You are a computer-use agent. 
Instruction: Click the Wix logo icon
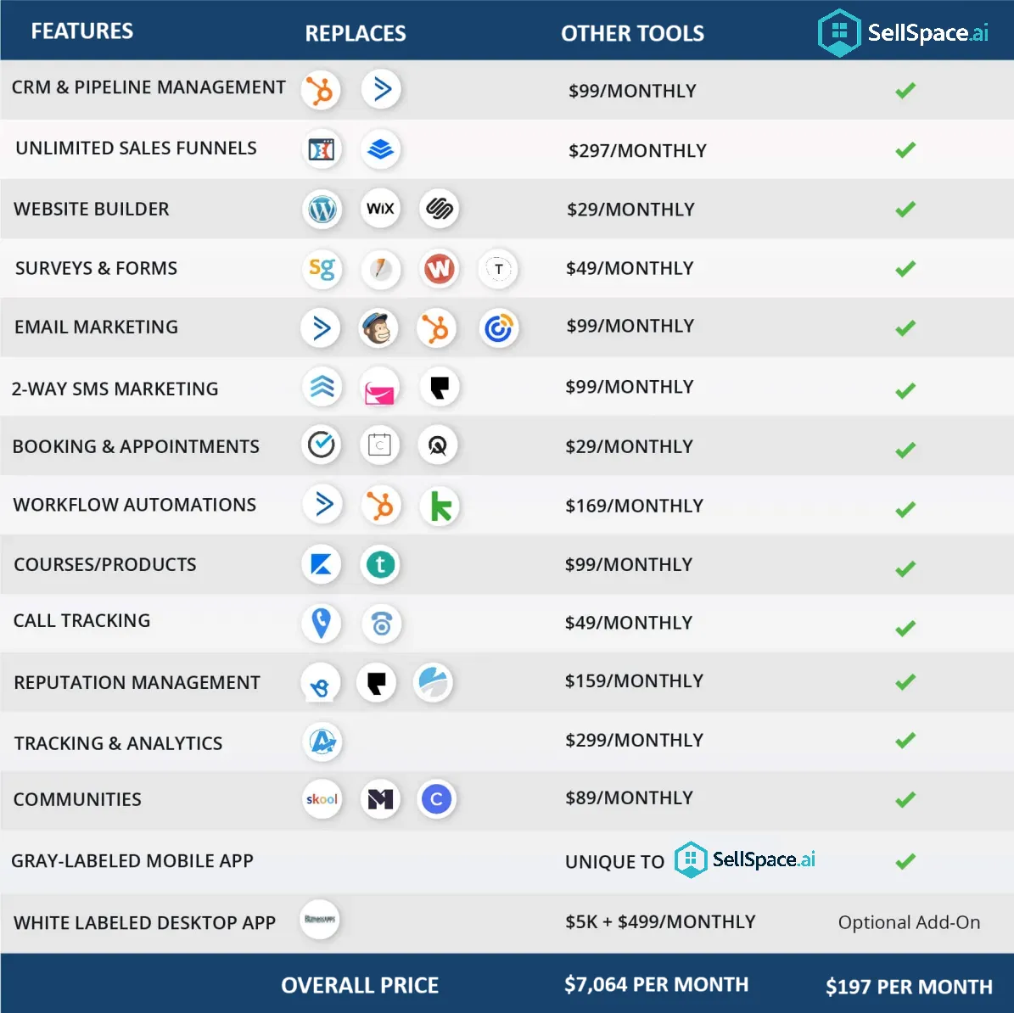[x=380, y=208]
